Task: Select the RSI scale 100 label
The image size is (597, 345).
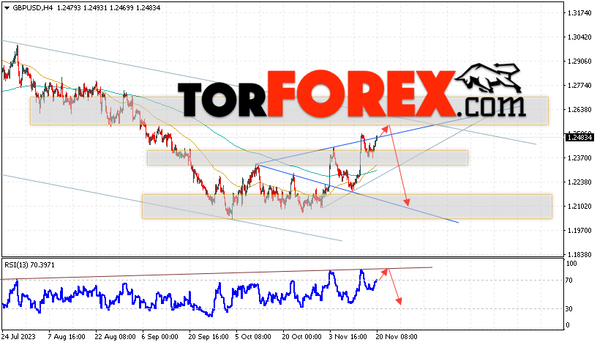Action: pos(571,264)
